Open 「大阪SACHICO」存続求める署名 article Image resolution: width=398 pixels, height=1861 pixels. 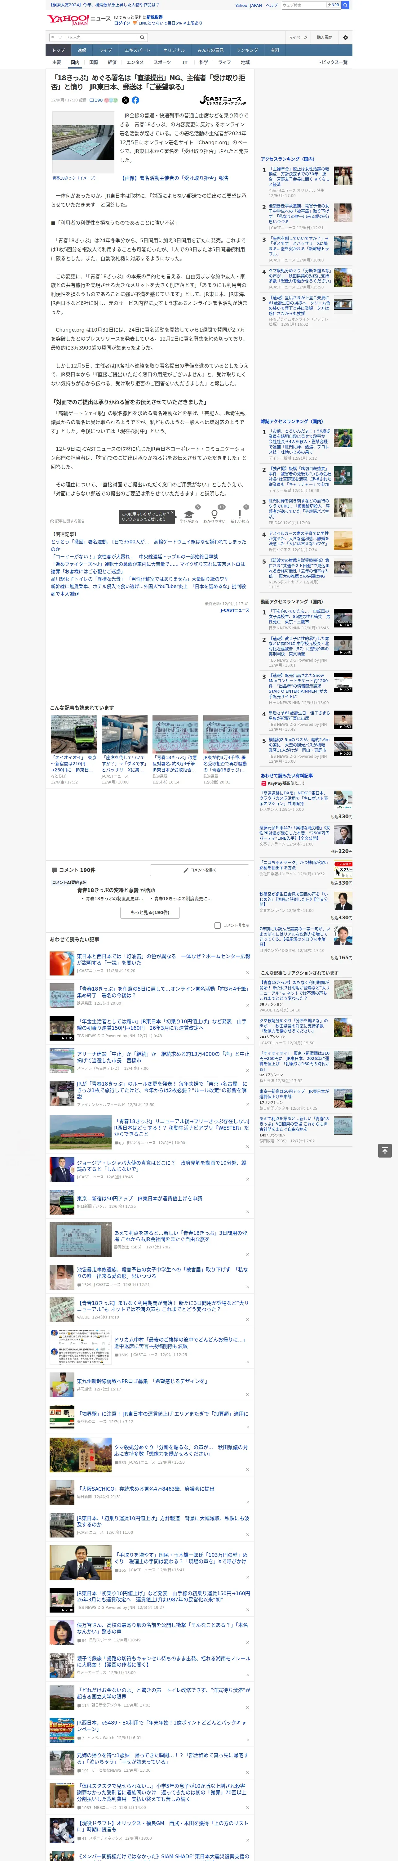[x=146, y=1488]
